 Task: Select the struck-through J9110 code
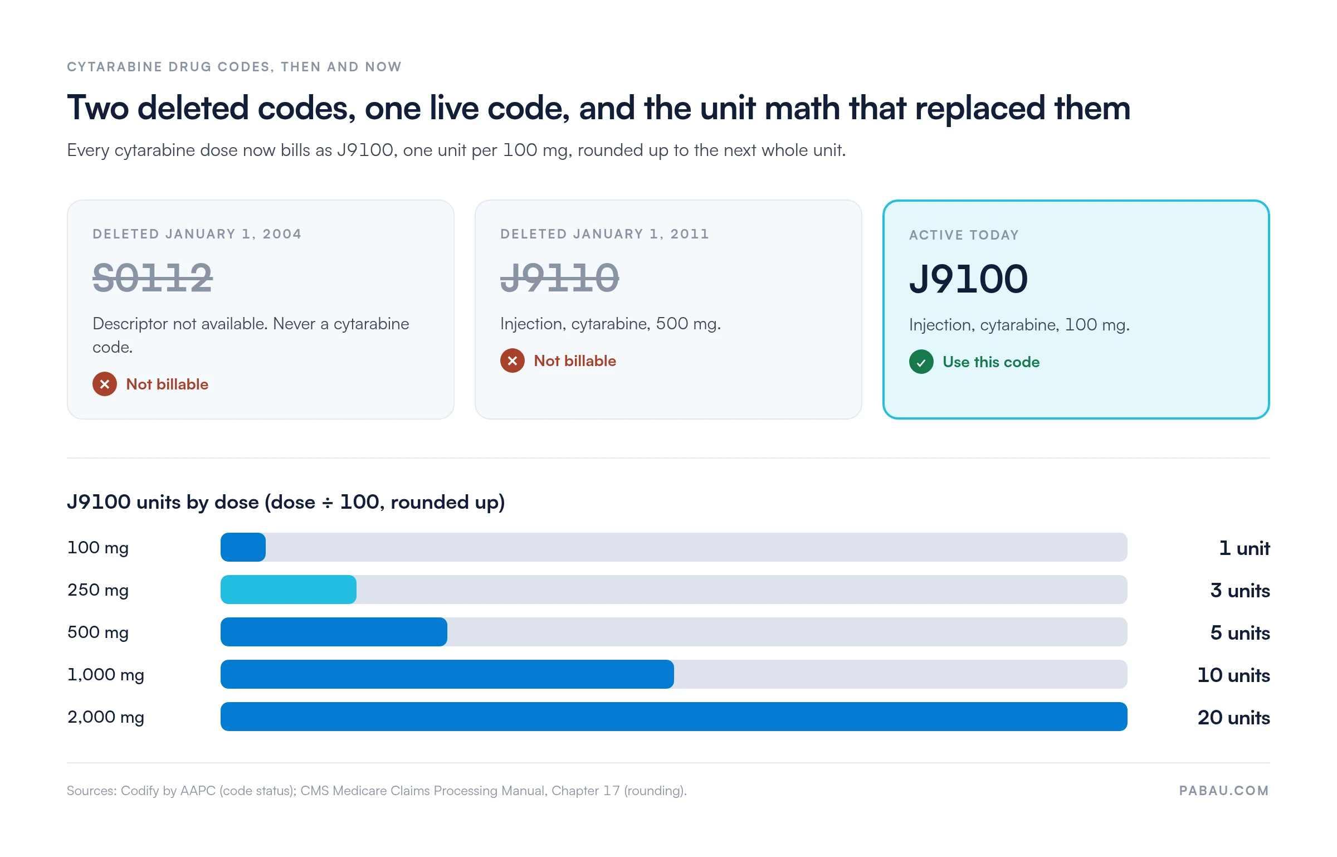click(x=560, y=277)
